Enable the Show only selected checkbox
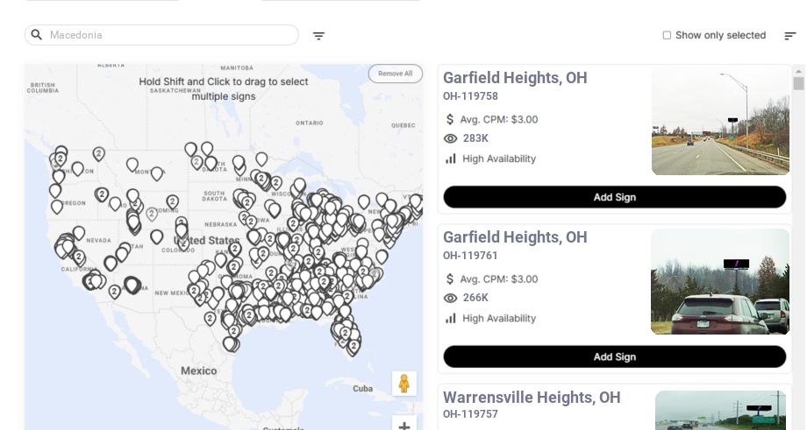Viewport: 807px width, 430px height. pos(667,36)
